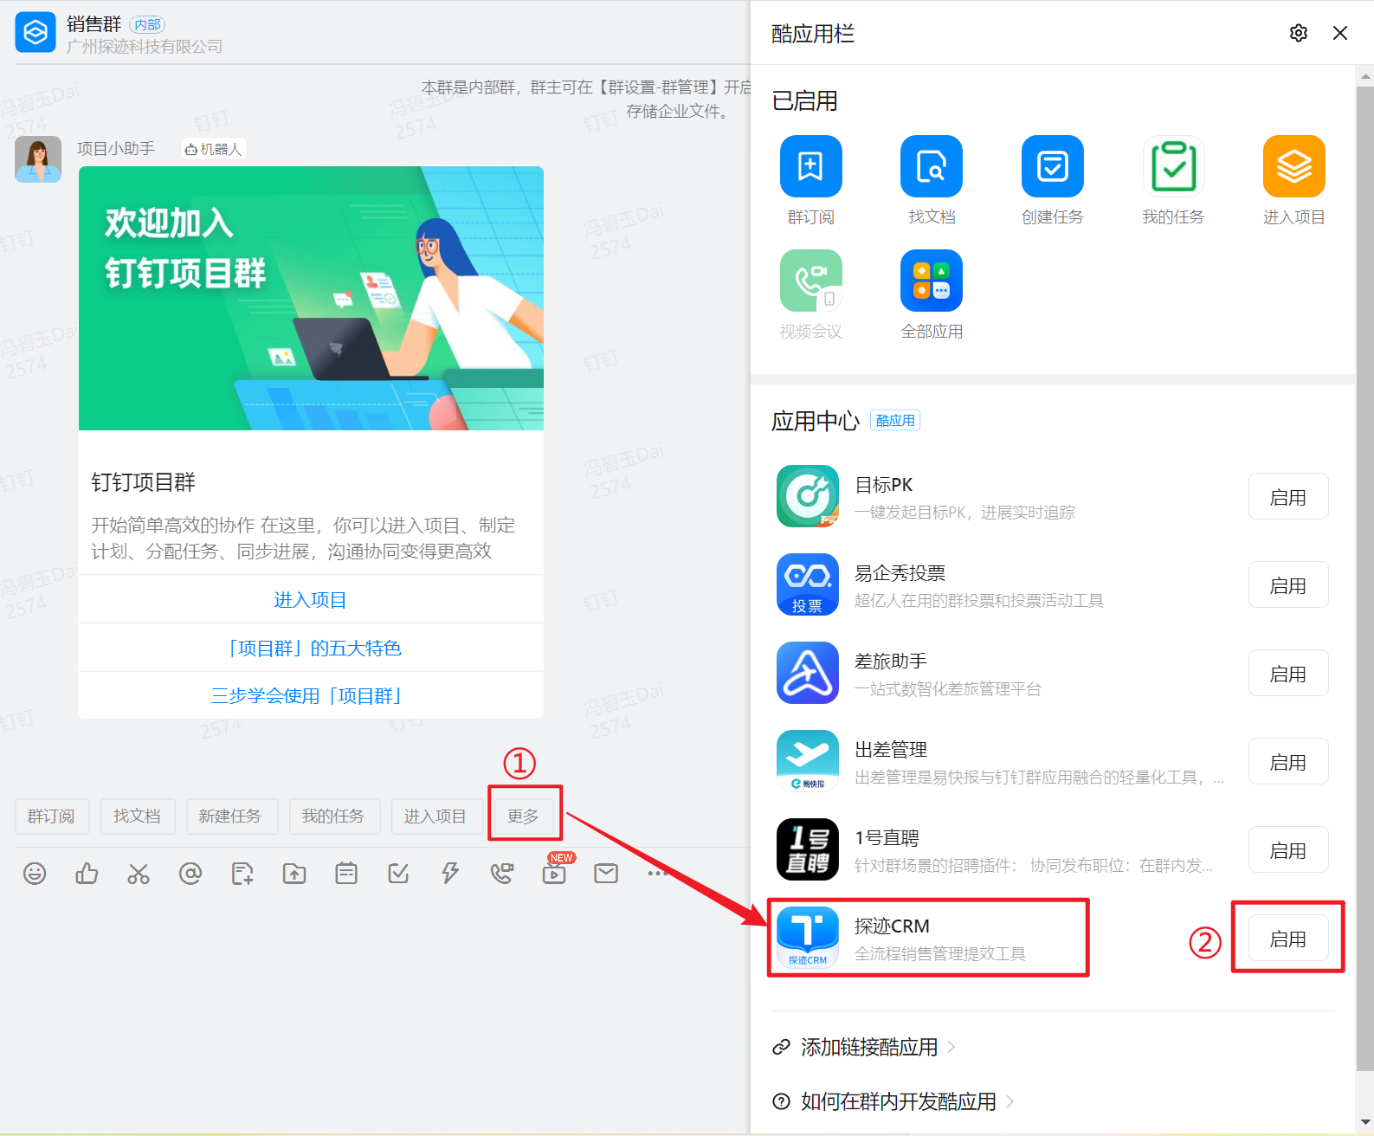Click the @ mention icon
This screenshot has width=1374, height=1136.
click(x=190, y=874)
